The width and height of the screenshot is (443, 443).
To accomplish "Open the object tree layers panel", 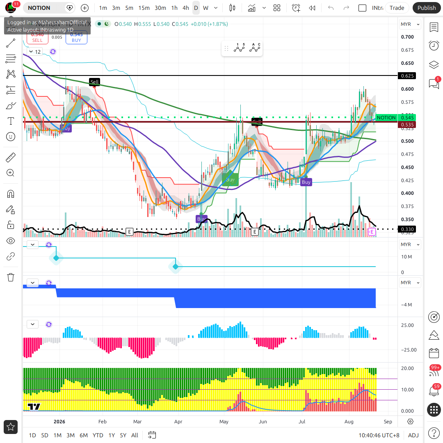I will 434,65.
